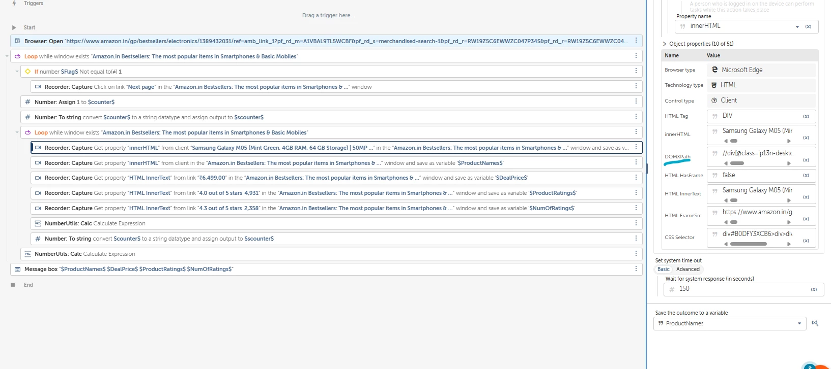Collapse the If number $Flag$ block
831x369 pixels.
click(17, 72)
